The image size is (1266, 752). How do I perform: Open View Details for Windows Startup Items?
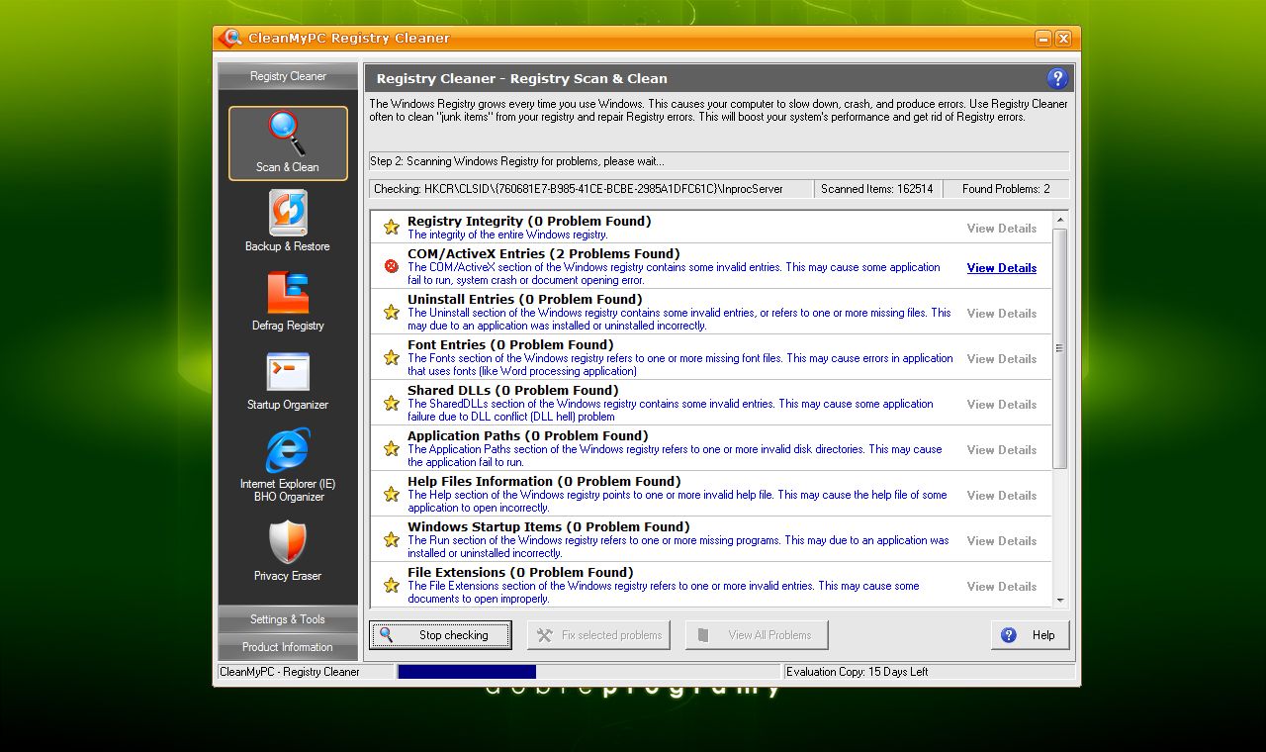tap(1002, 541)
